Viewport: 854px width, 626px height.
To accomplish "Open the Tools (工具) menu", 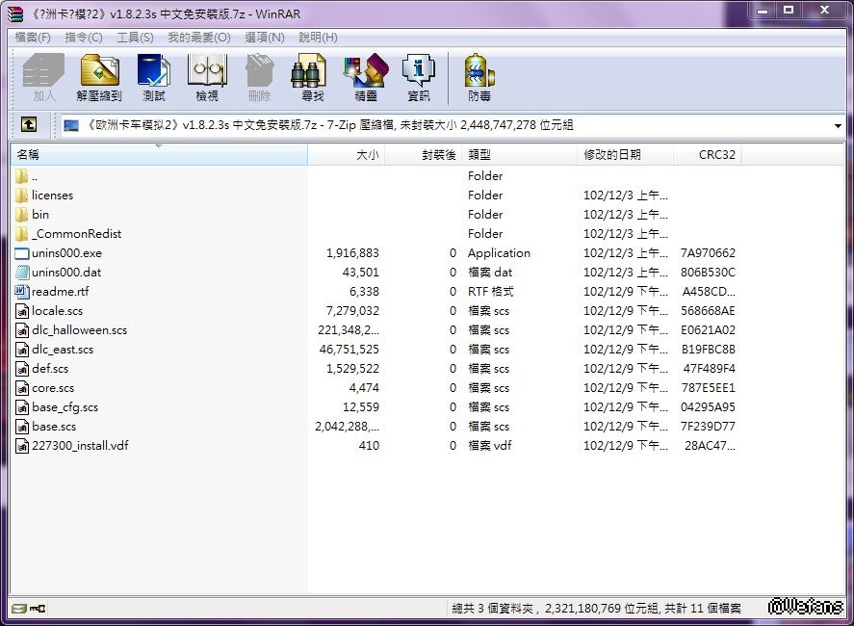I will tap(135, 38).
